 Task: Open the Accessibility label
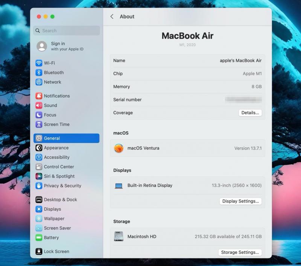click(x=57, y=157)
